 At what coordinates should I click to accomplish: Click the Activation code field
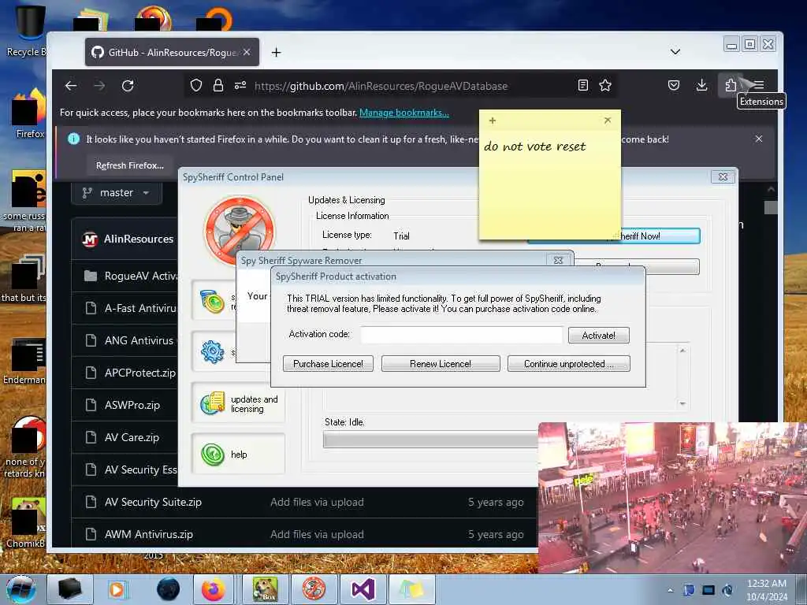click(462, 335)
